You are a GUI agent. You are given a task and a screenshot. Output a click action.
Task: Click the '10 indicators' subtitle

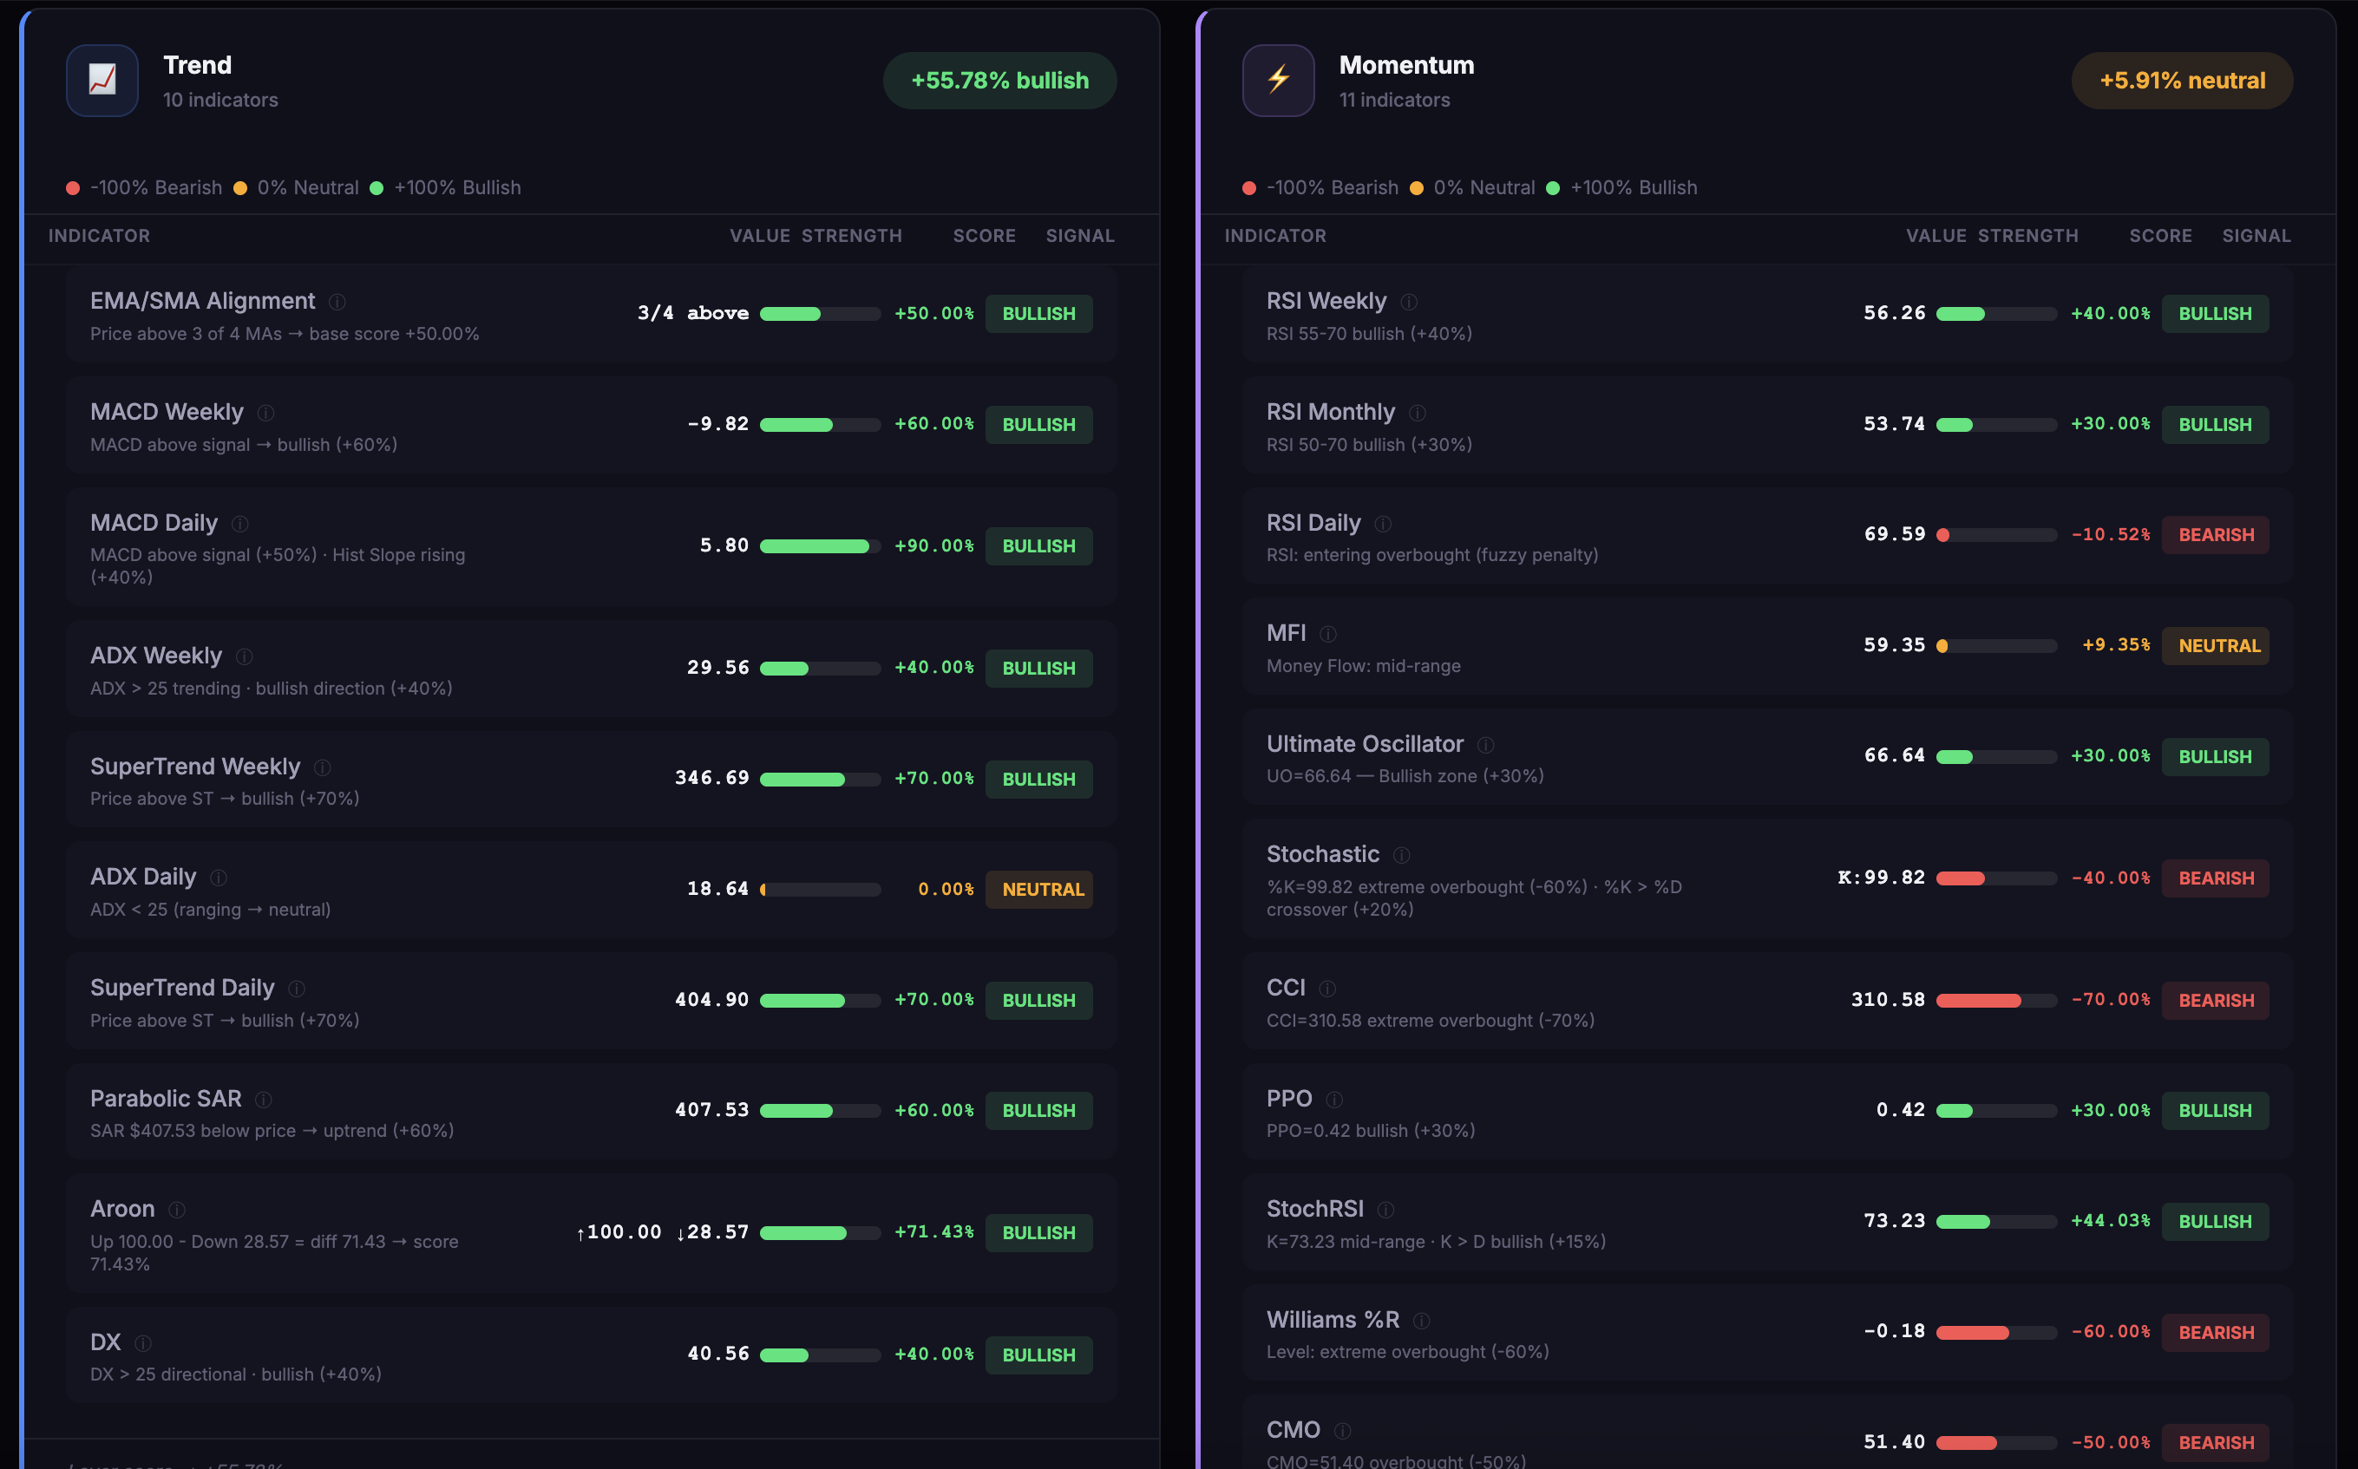pos(220,100)
